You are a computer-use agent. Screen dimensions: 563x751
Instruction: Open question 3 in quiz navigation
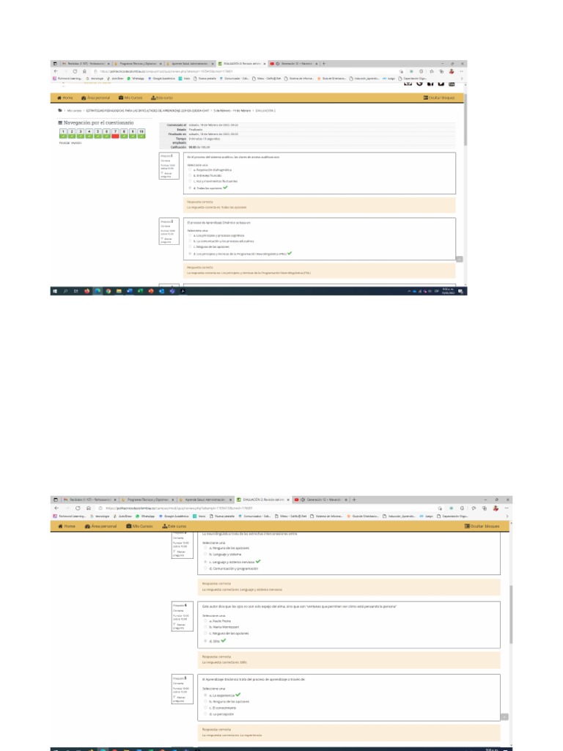(x=81, y=133)
